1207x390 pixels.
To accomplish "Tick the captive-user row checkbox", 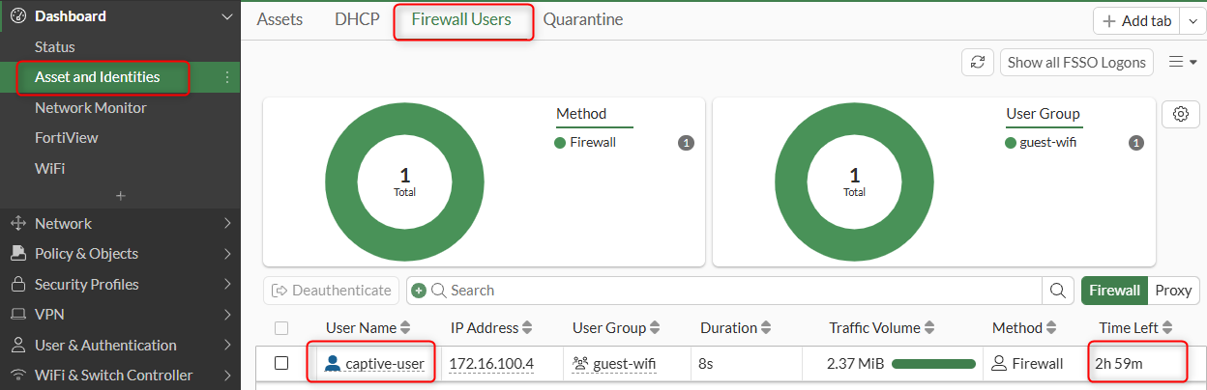I will 281,364.
